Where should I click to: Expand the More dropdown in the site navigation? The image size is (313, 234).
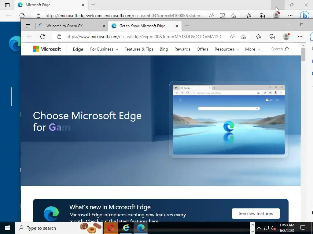252,49
